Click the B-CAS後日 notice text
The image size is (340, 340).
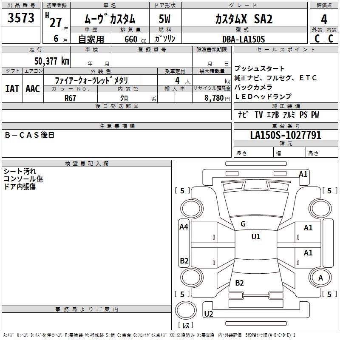coord(30,135)
